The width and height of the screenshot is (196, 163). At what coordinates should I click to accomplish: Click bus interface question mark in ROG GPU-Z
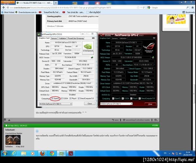154,65
